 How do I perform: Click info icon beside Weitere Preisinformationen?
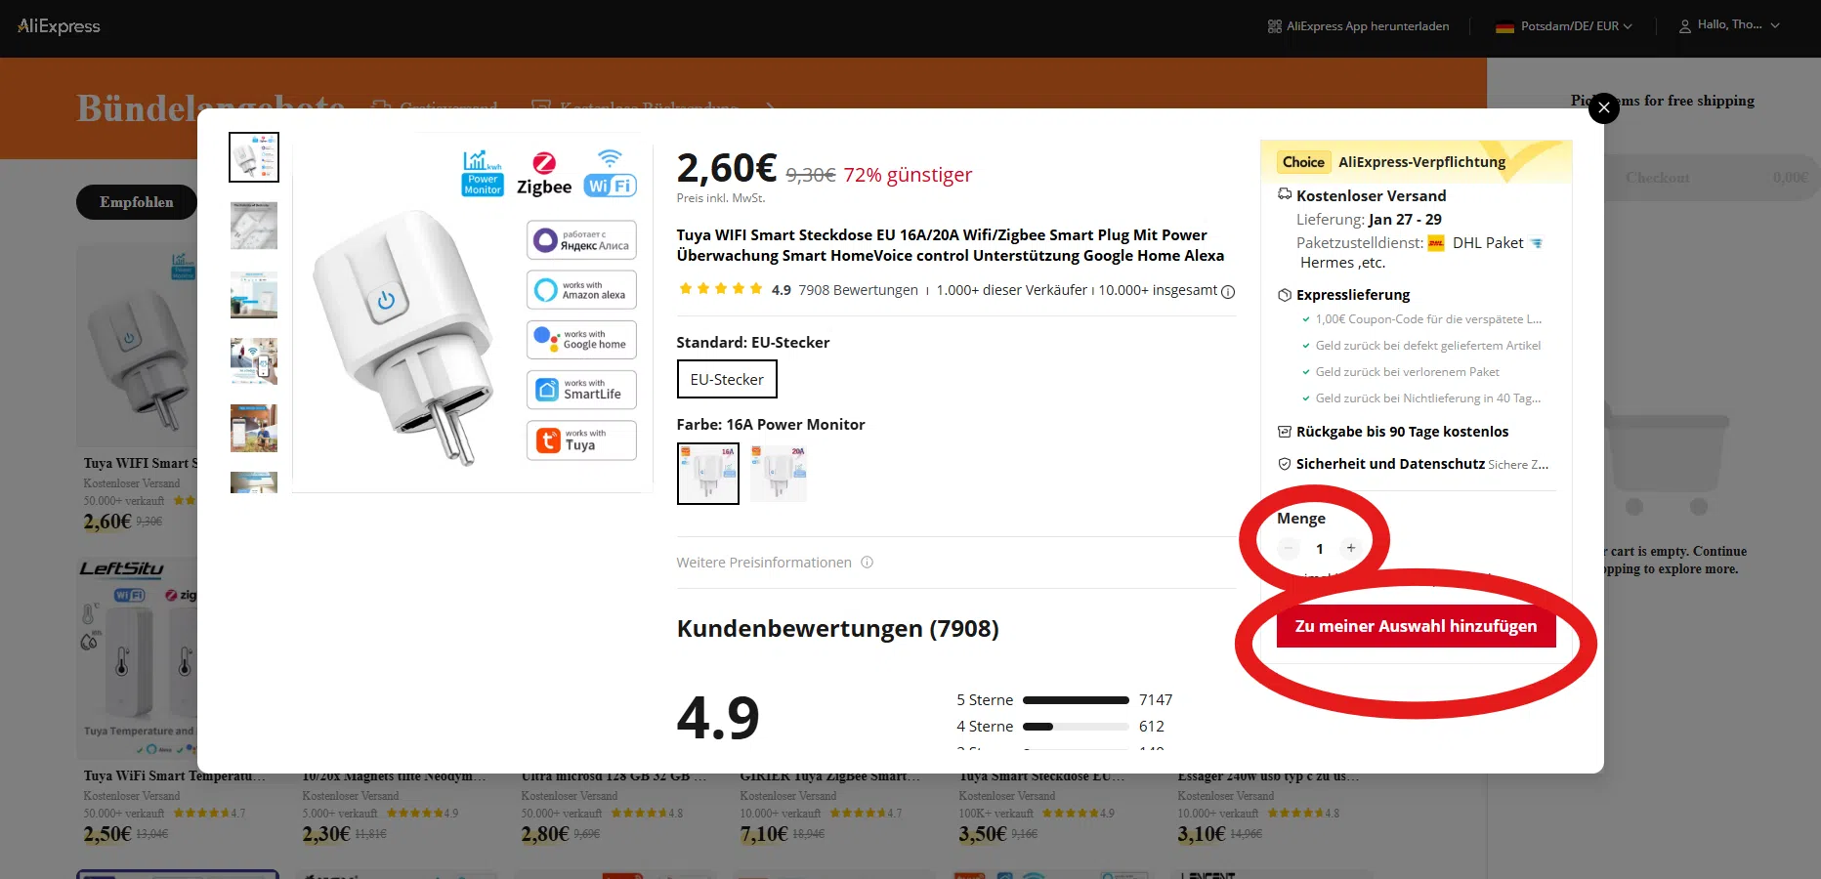pyautogui.click(x=867, y=563)
